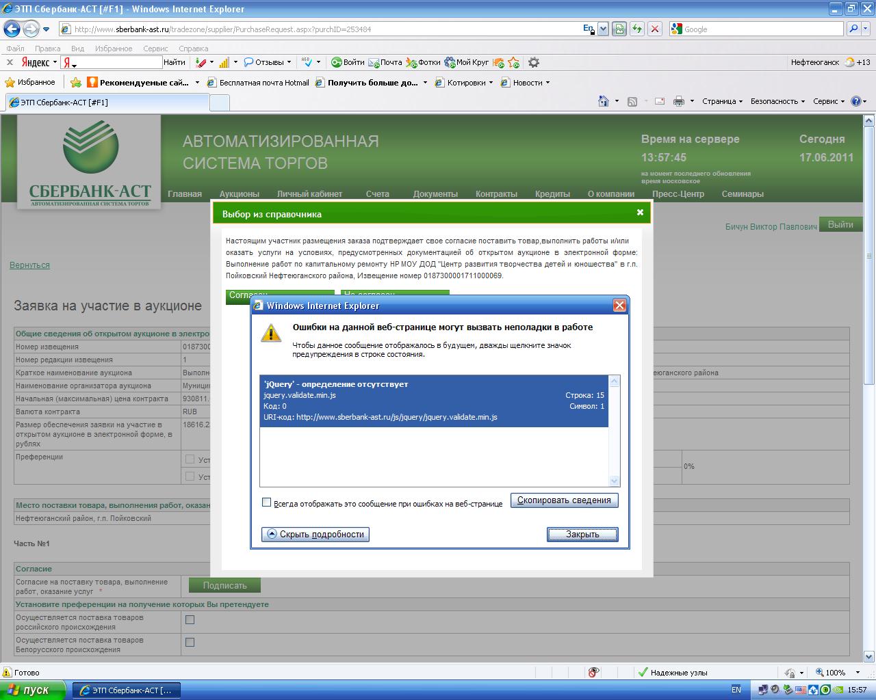
Task: Click the Yandex toolbar settings gear icon
Action: 534,62
